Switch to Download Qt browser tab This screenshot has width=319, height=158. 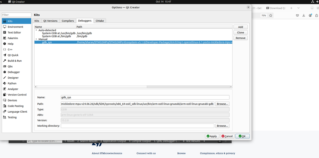(x=276, y=8)
